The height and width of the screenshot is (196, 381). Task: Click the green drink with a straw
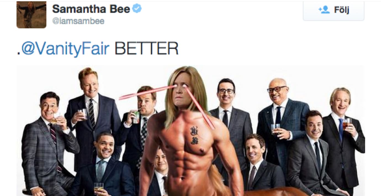[x=136, y=117]
